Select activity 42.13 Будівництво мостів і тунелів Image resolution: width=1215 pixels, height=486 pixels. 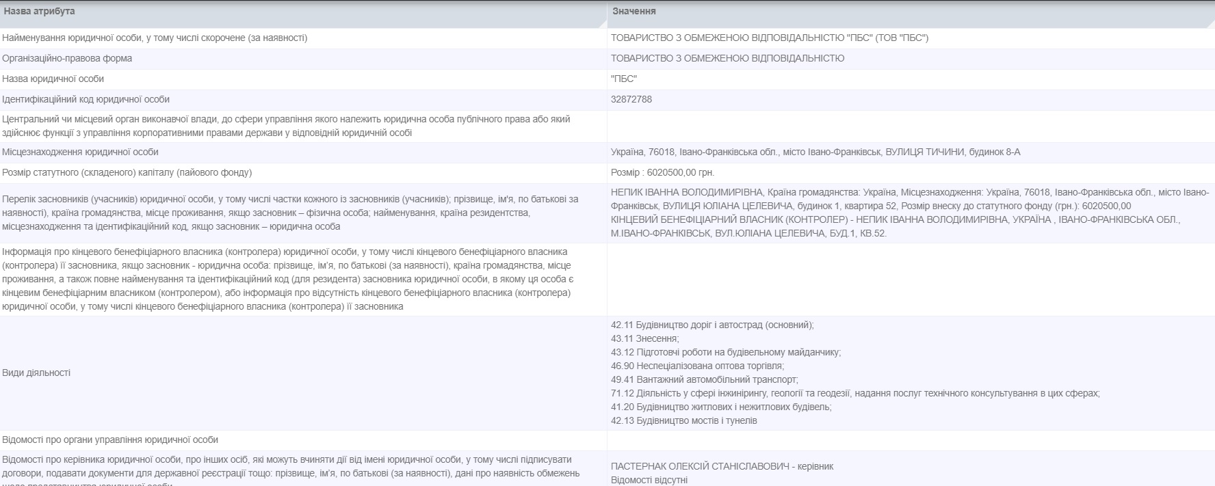click(683, 421)
